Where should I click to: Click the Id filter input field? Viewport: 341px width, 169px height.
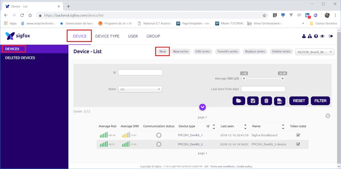point(140,72)
